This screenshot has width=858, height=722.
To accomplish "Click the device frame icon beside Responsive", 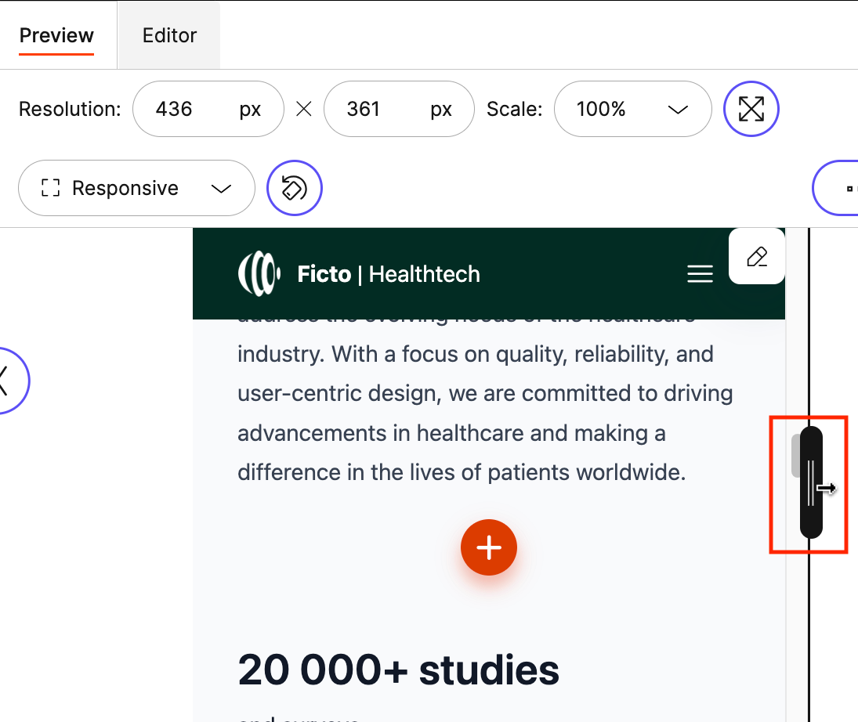I will [50, 188].
